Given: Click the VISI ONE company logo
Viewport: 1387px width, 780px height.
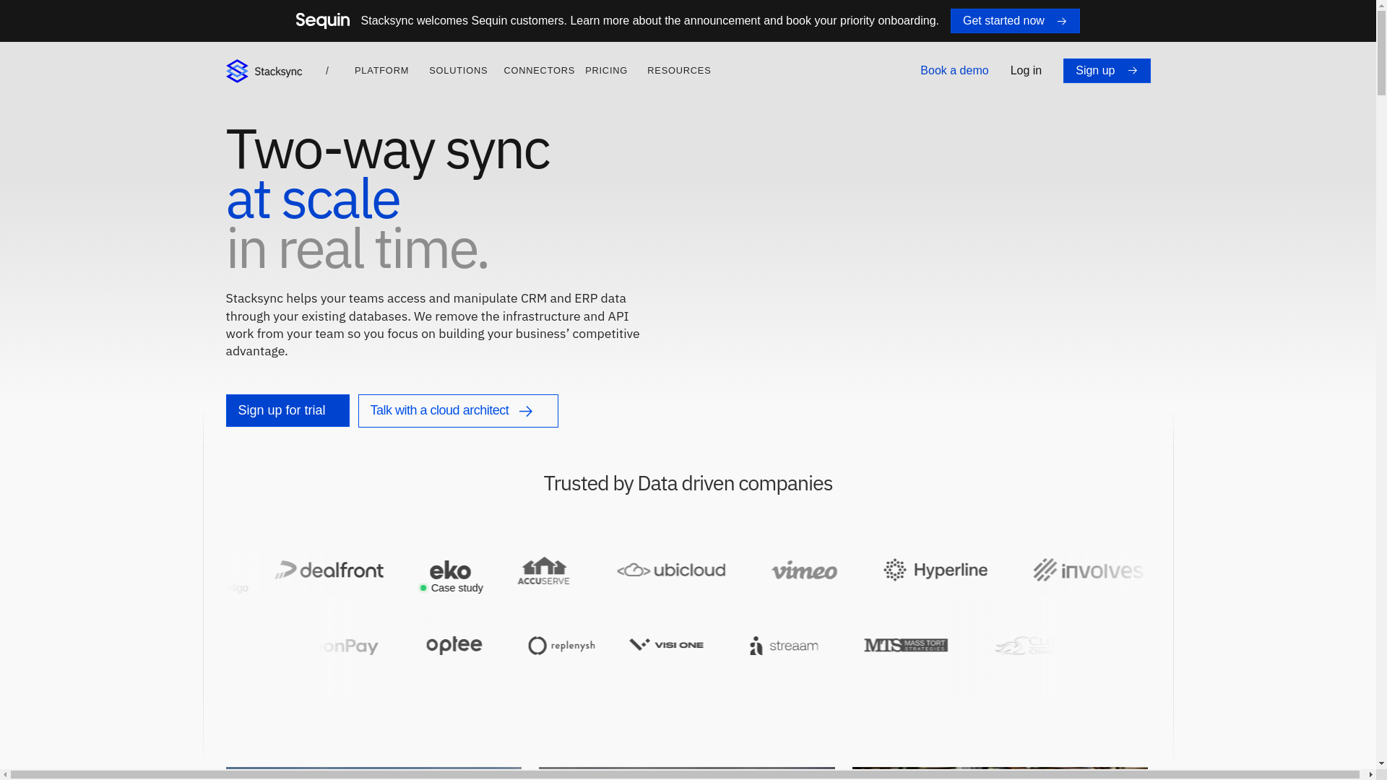Looking at the screenshot, I should 666,645.
